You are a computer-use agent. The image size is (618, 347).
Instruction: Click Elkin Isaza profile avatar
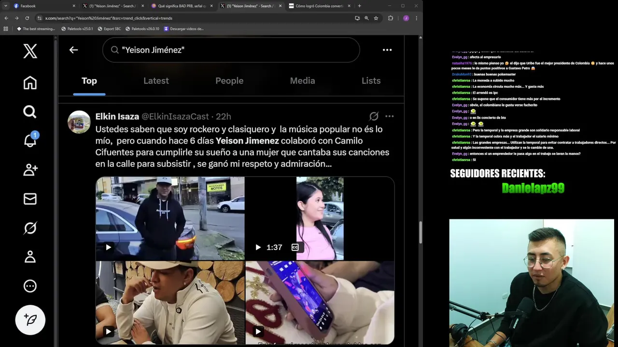79,122
